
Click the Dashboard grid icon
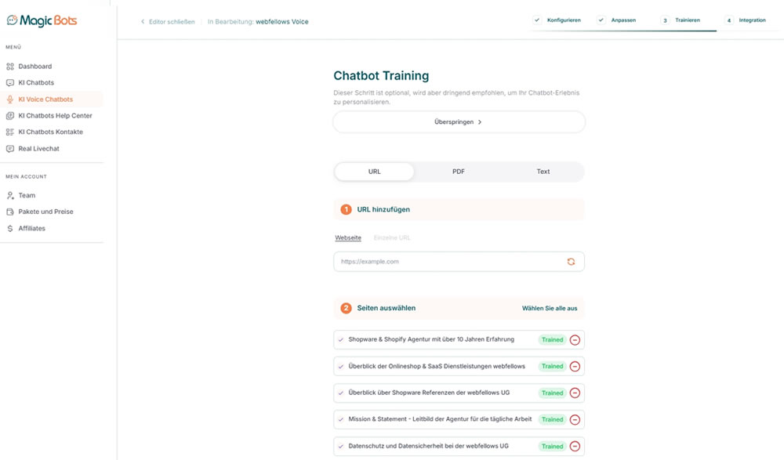click(10, 66)
